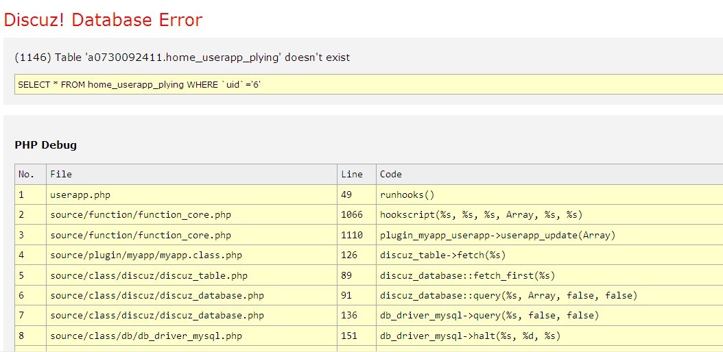The image size is (723, 352).
Task: Select discuz_database::query code cell
Action: 549,295
